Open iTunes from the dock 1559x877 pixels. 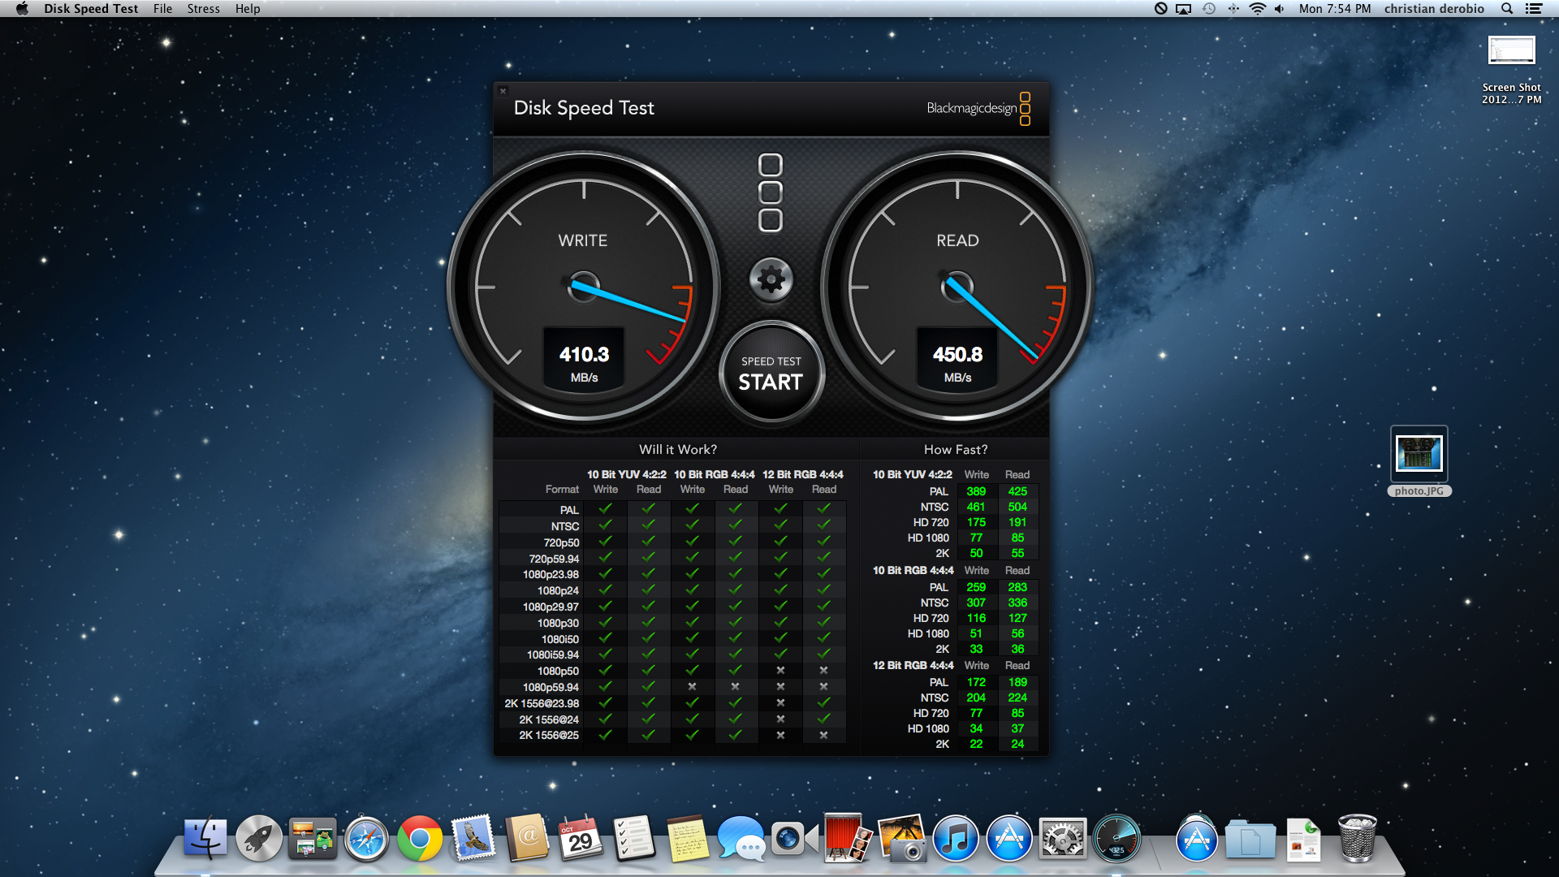(956, 839)
